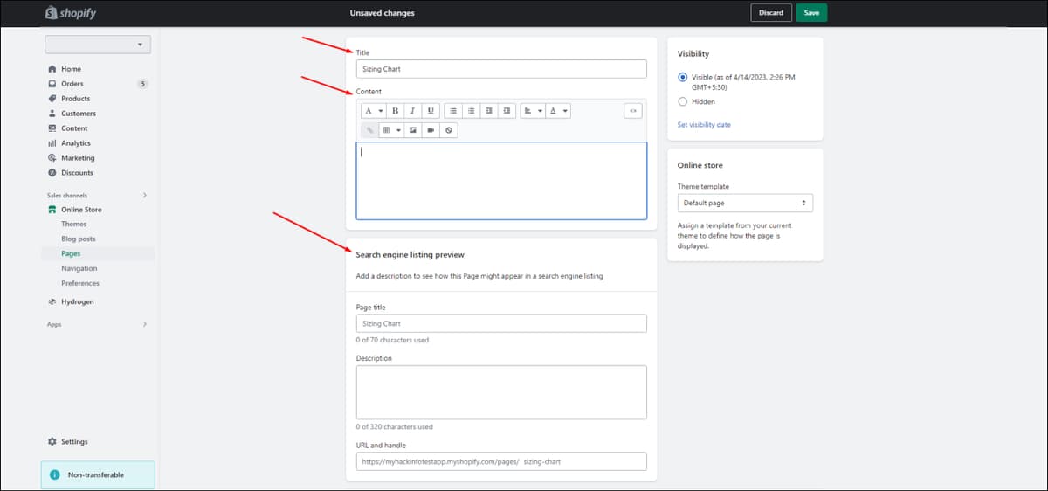1048x491 pixels.
Task: Click the Orders badge showing 5
Action: (x=143, y=84)
